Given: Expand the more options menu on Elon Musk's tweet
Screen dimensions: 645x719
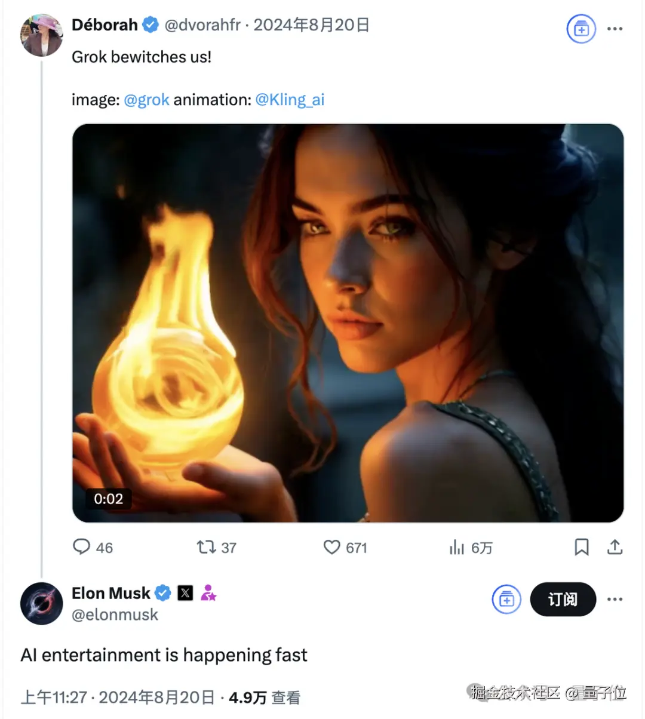Looking at the screenshot, I should tap(615, 599).
